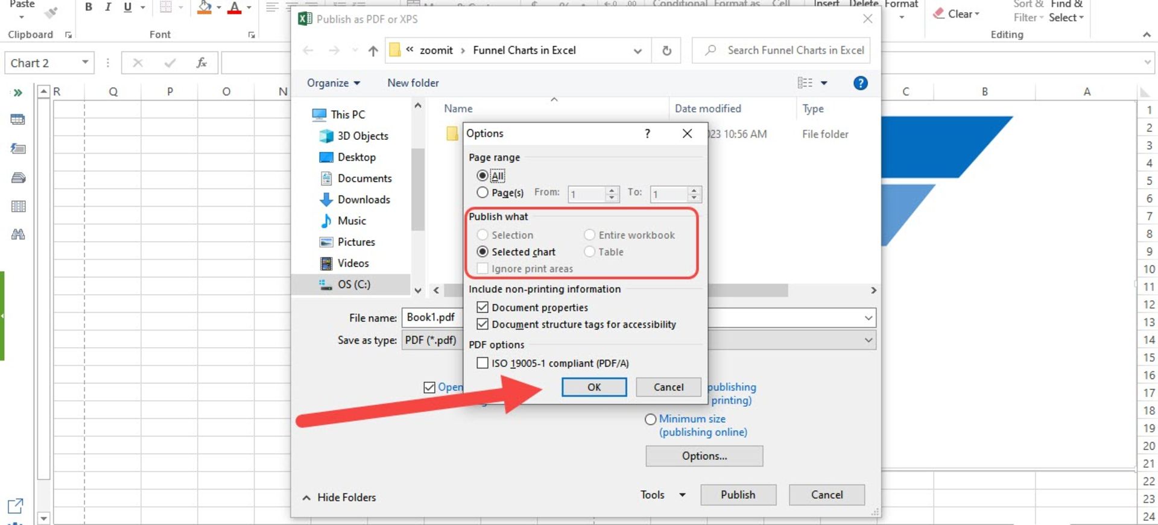Click the question mark in Options dialog

point(647,133)
